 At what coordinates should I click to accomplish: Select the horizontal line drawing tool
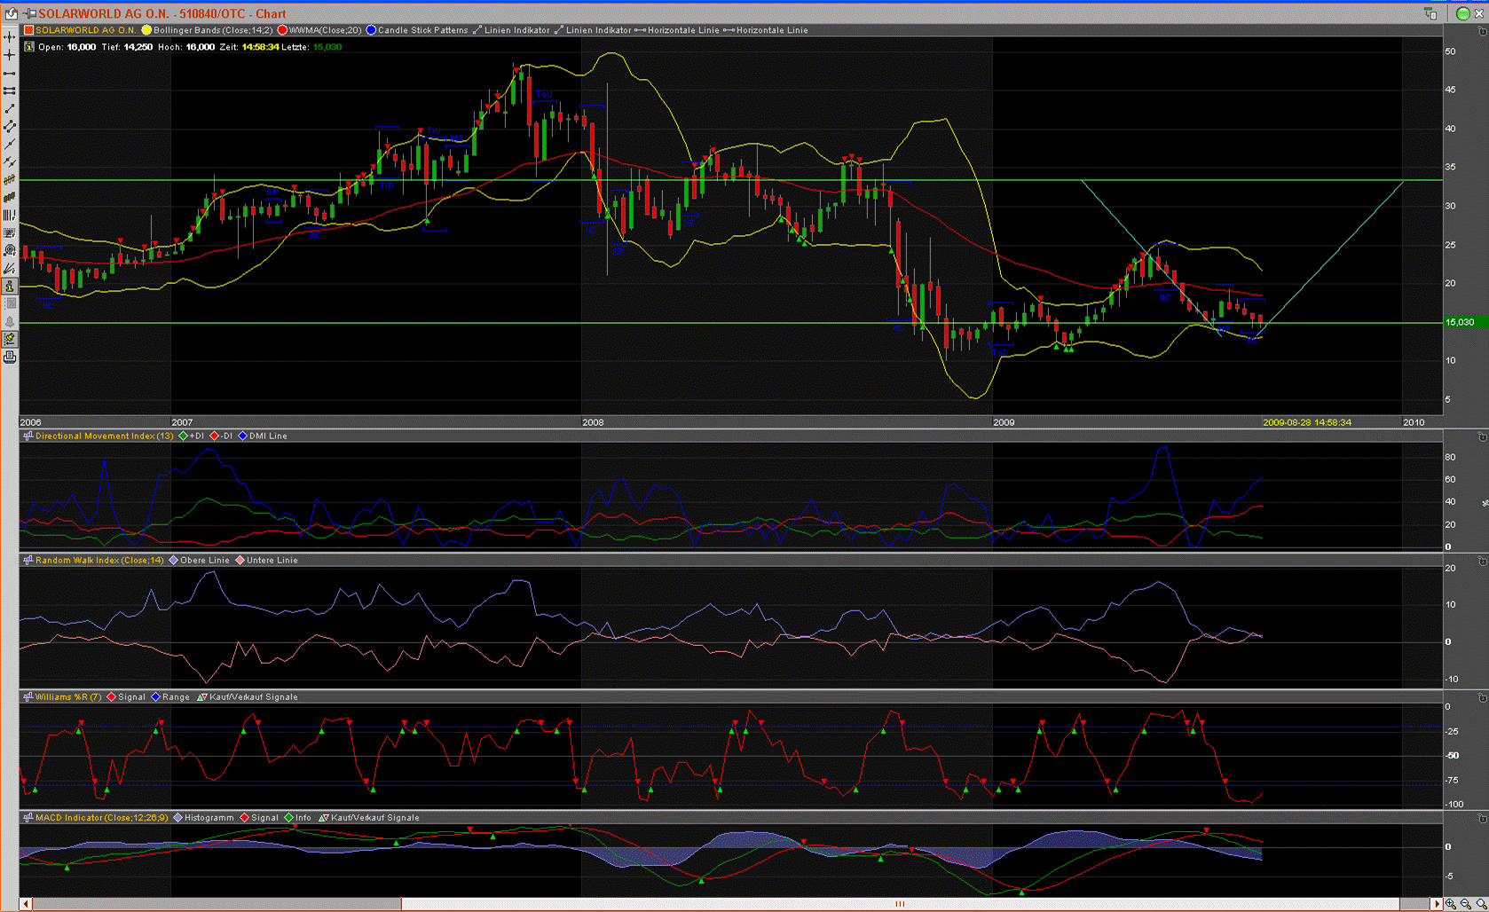10,73
